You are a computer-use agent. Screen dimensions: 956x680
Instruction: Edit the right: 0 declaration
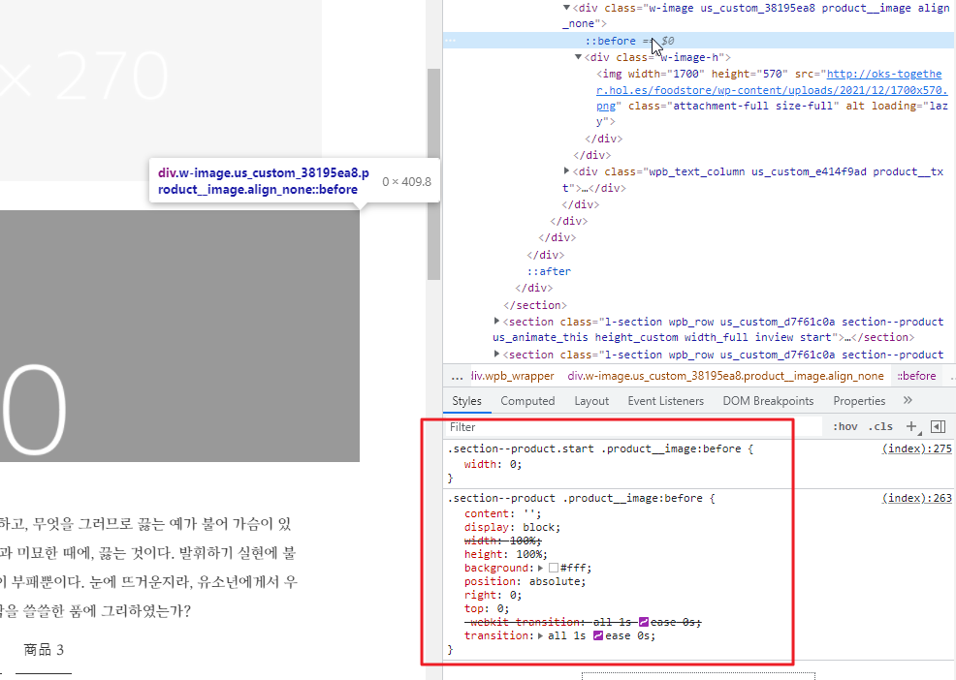click(x=493, y=595)
